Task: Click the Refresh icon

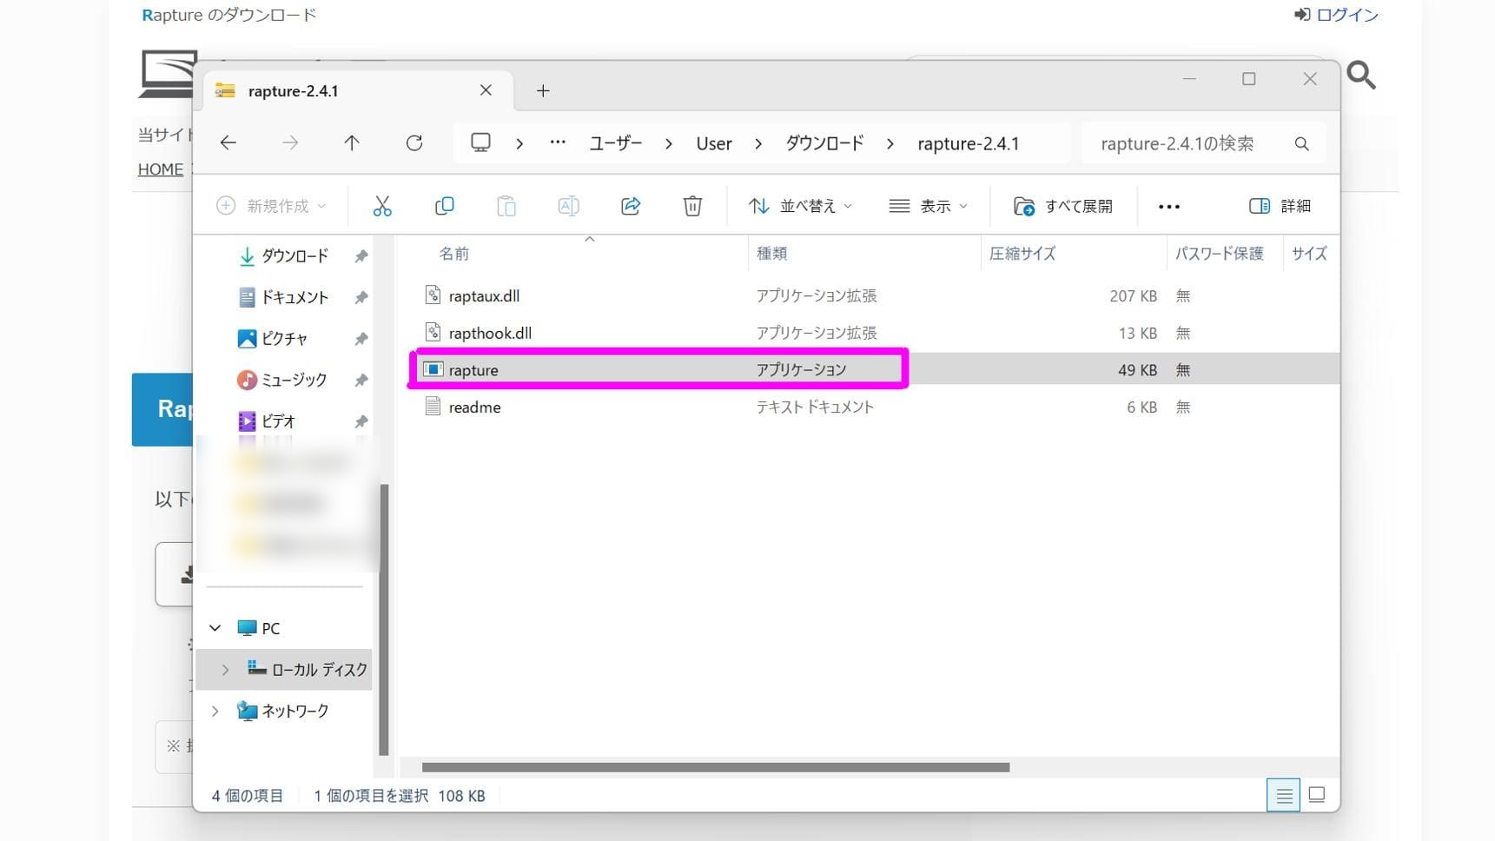Action: click(414, 143)
